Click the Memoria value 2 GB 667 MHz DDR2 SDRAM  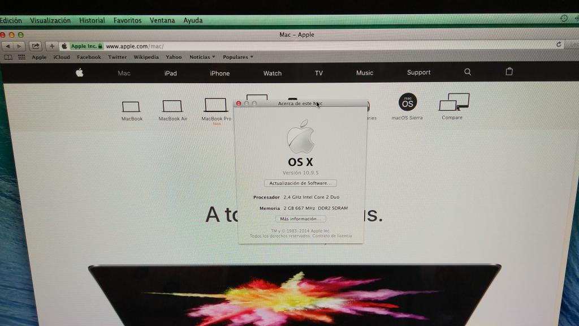pyautogui.click(x=316, y=208)
